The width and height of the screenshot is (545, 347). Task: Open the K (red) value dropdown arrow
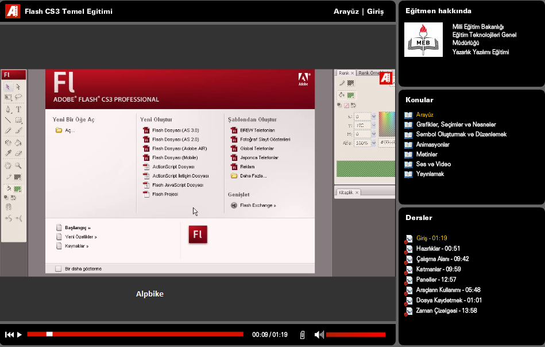click(x=374, y=117)
